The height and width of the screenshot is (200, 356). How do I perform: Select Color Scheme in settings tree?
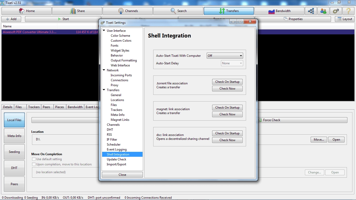120,36
